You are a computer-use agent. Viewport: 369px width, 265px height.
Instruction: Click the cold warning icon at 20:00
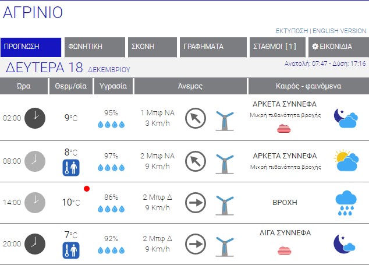pyautogui.click(x=70, y=251)
